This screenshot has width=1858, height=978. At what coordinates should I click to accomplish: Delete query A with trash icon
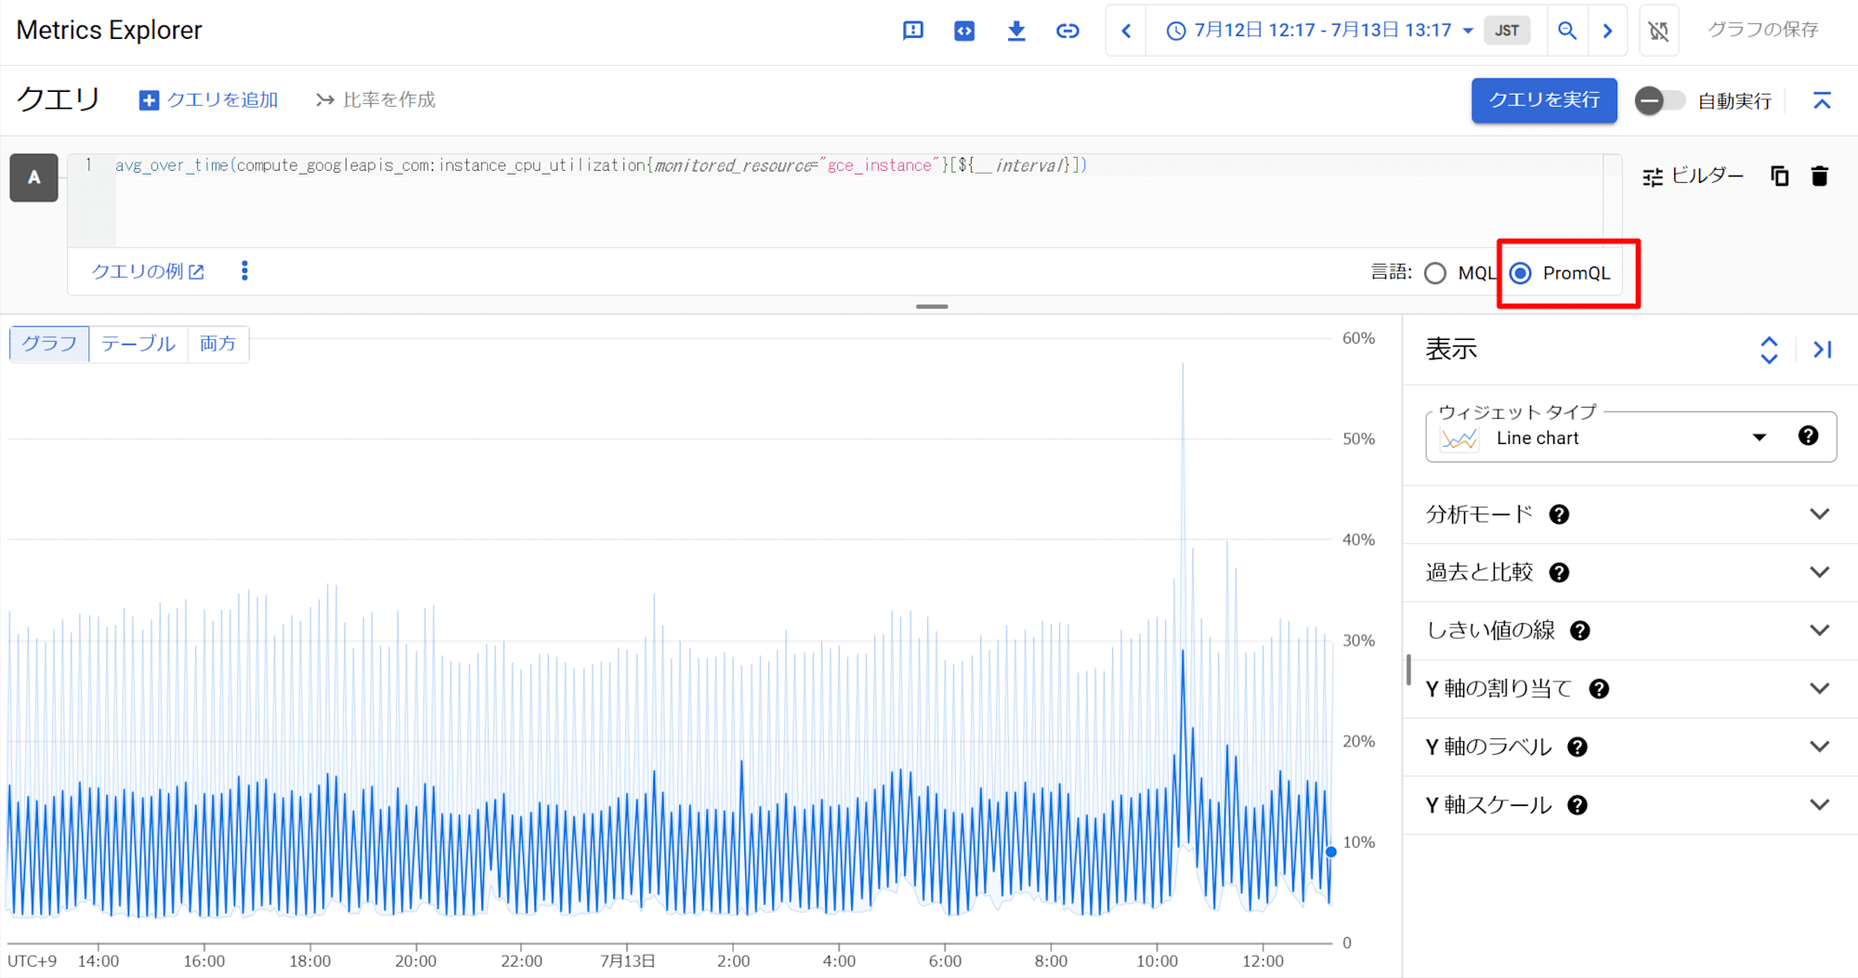click(1819, 176)
